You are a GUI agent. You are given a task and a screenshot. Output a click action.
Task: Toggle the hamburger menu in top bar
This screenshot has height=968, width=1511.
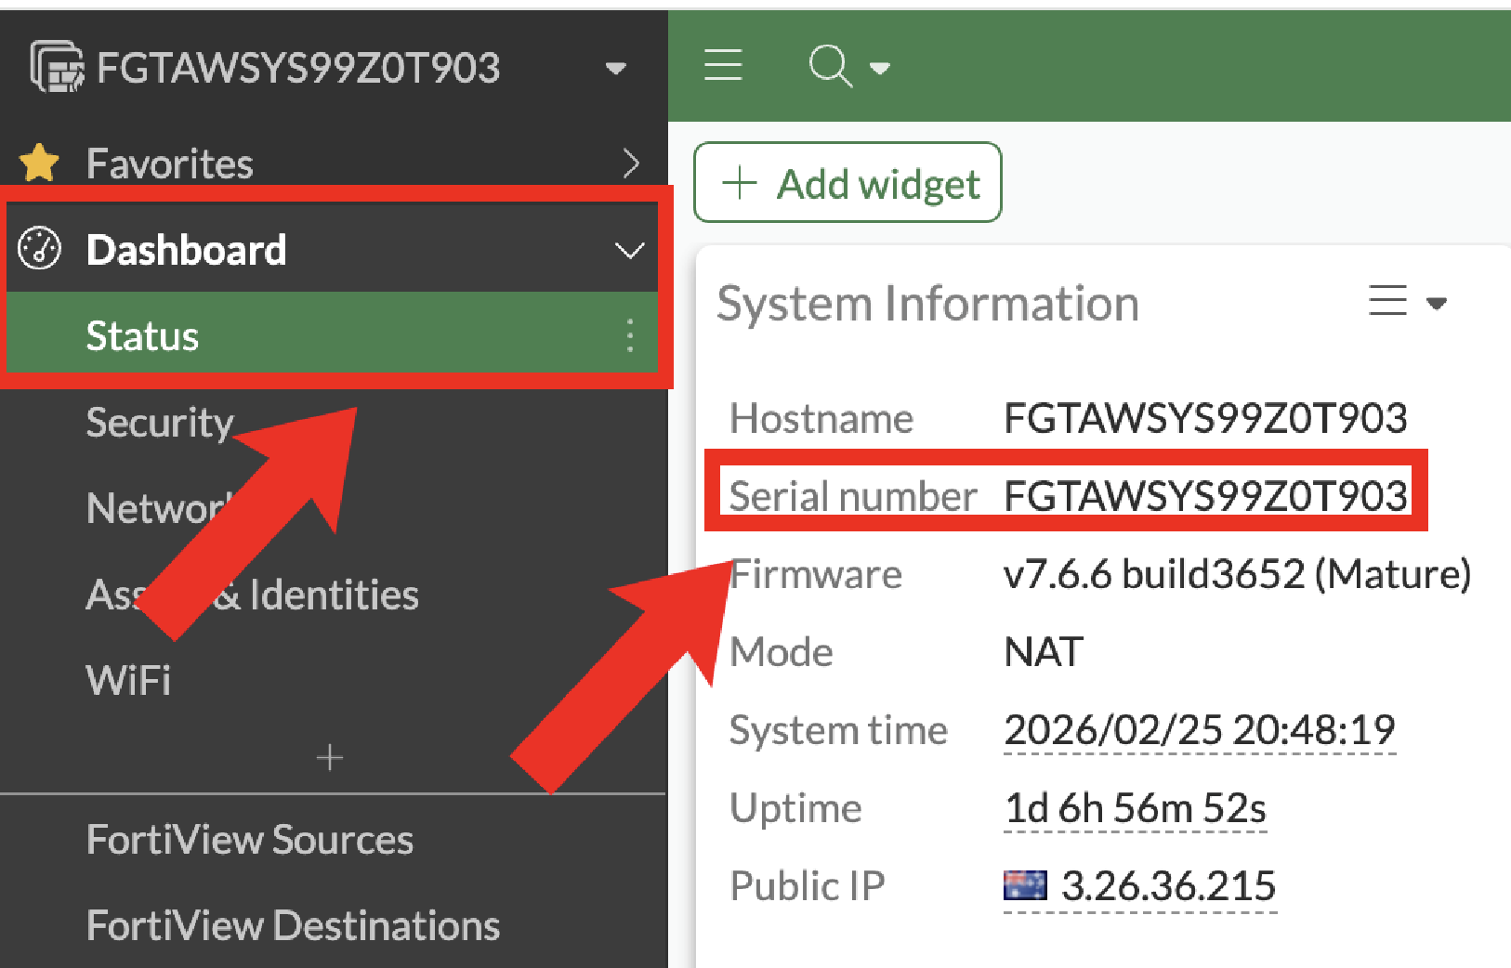point(723,66)
